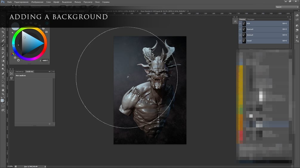This screenshot has width=300, height=168.
Task: Change screen mode icon at toolbar bottom
Action: click(x=3, y=110)
